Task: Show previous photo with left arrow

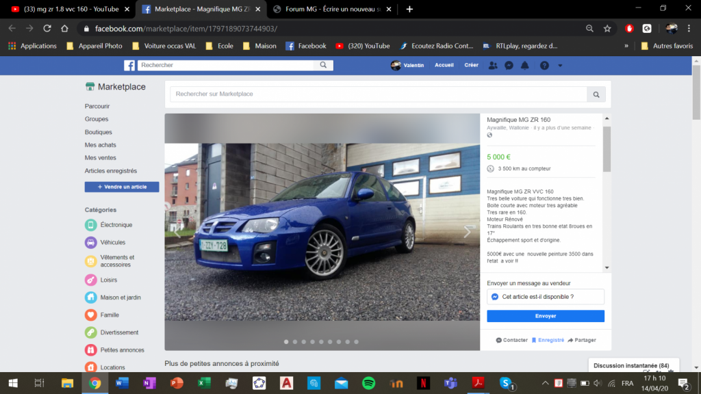Action: (177, 231)
